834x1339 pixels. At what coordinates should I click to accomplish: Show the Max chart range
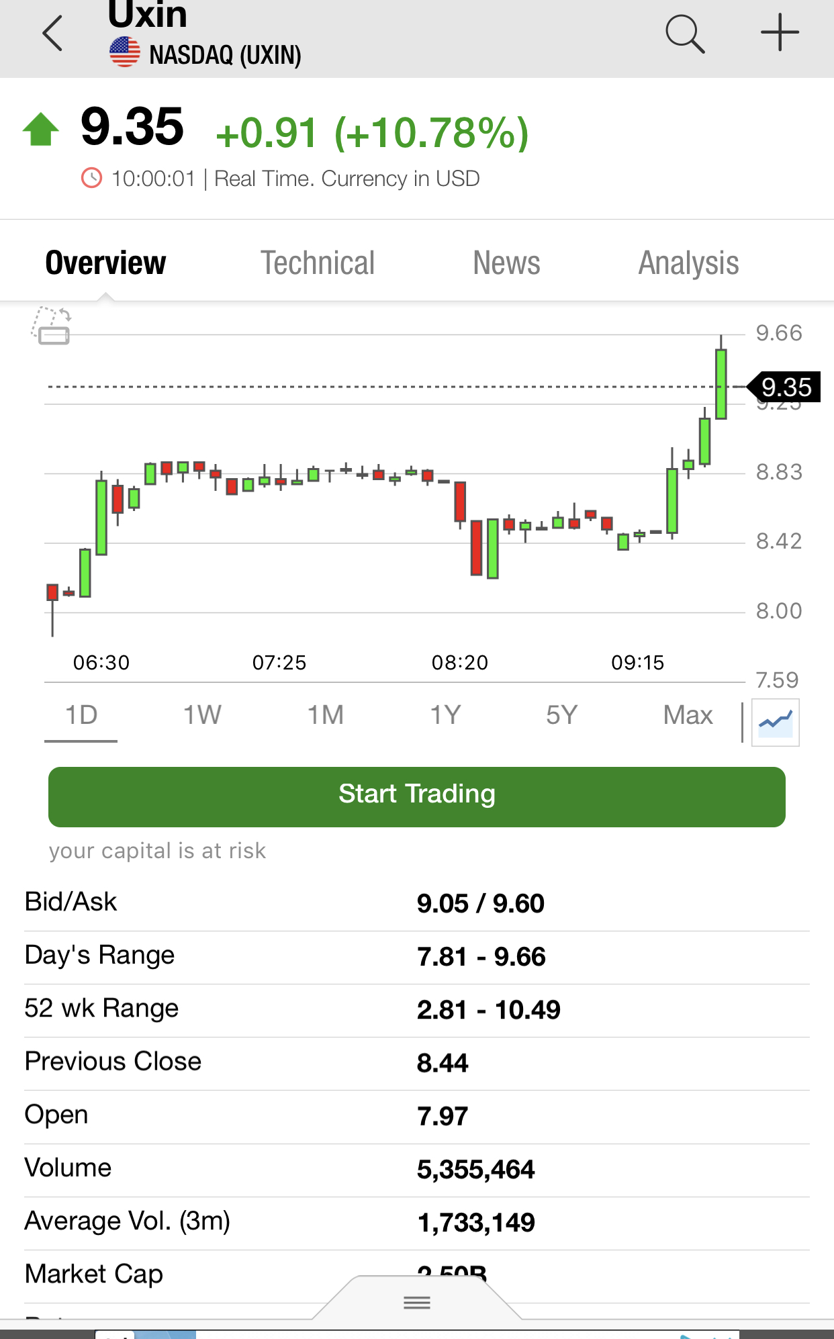688,715
